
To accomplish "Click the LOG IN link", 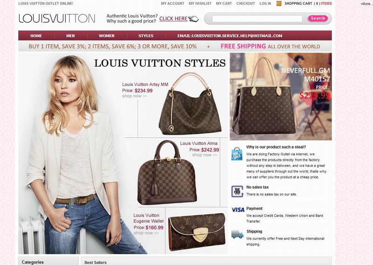I will click(x=265, y=4).
